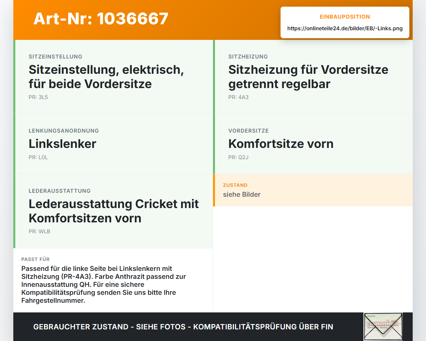Click the PR: 4A3 code label

(238, 97)
